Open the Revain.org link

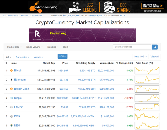click(x=58, y=33)
